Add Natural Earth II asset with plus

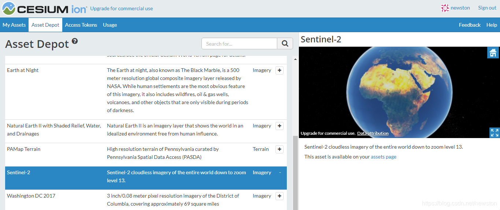(x=279, y=126)
